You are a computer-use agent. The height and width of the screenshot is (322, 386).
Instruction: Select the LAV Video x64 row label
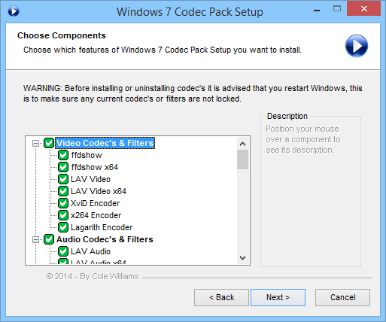point(99,191)
